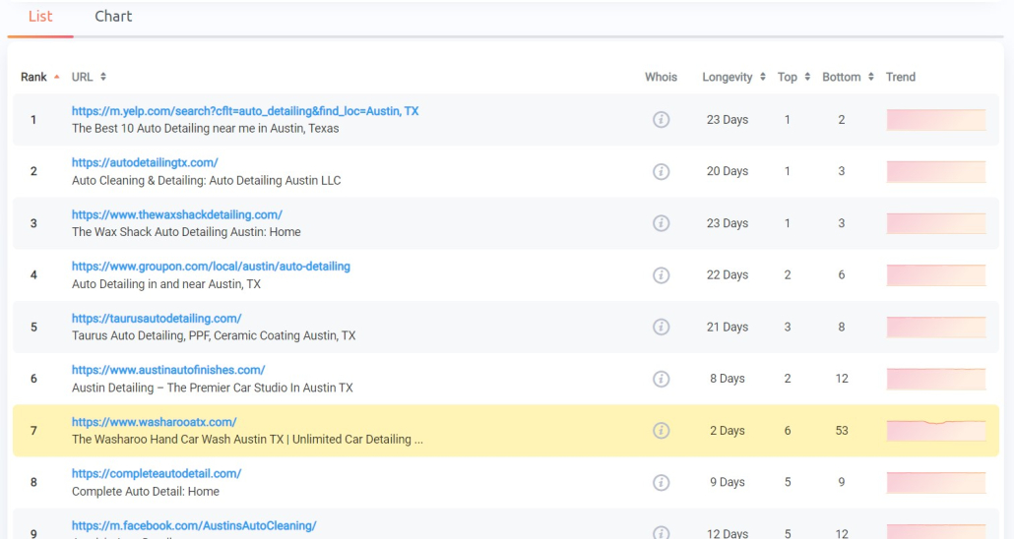Open the washarooatx.com link
1014x539 pixels.
(154, 422)
